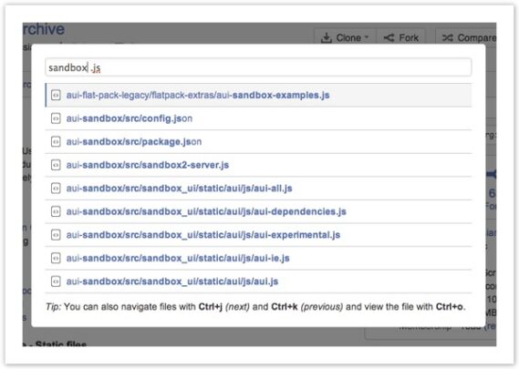Screen dimensions: 519x369
Task: Open aui-all.js file result
Action: click(258, 188)
